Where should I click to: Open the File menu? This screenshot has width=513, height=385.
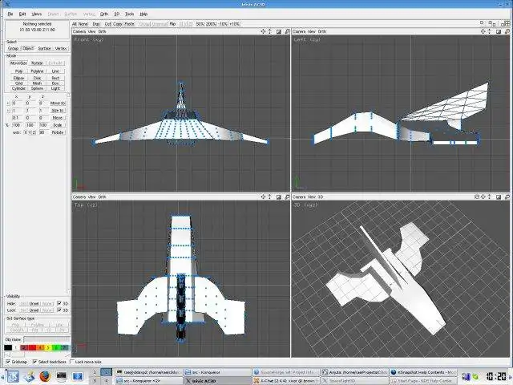point(10,14)
